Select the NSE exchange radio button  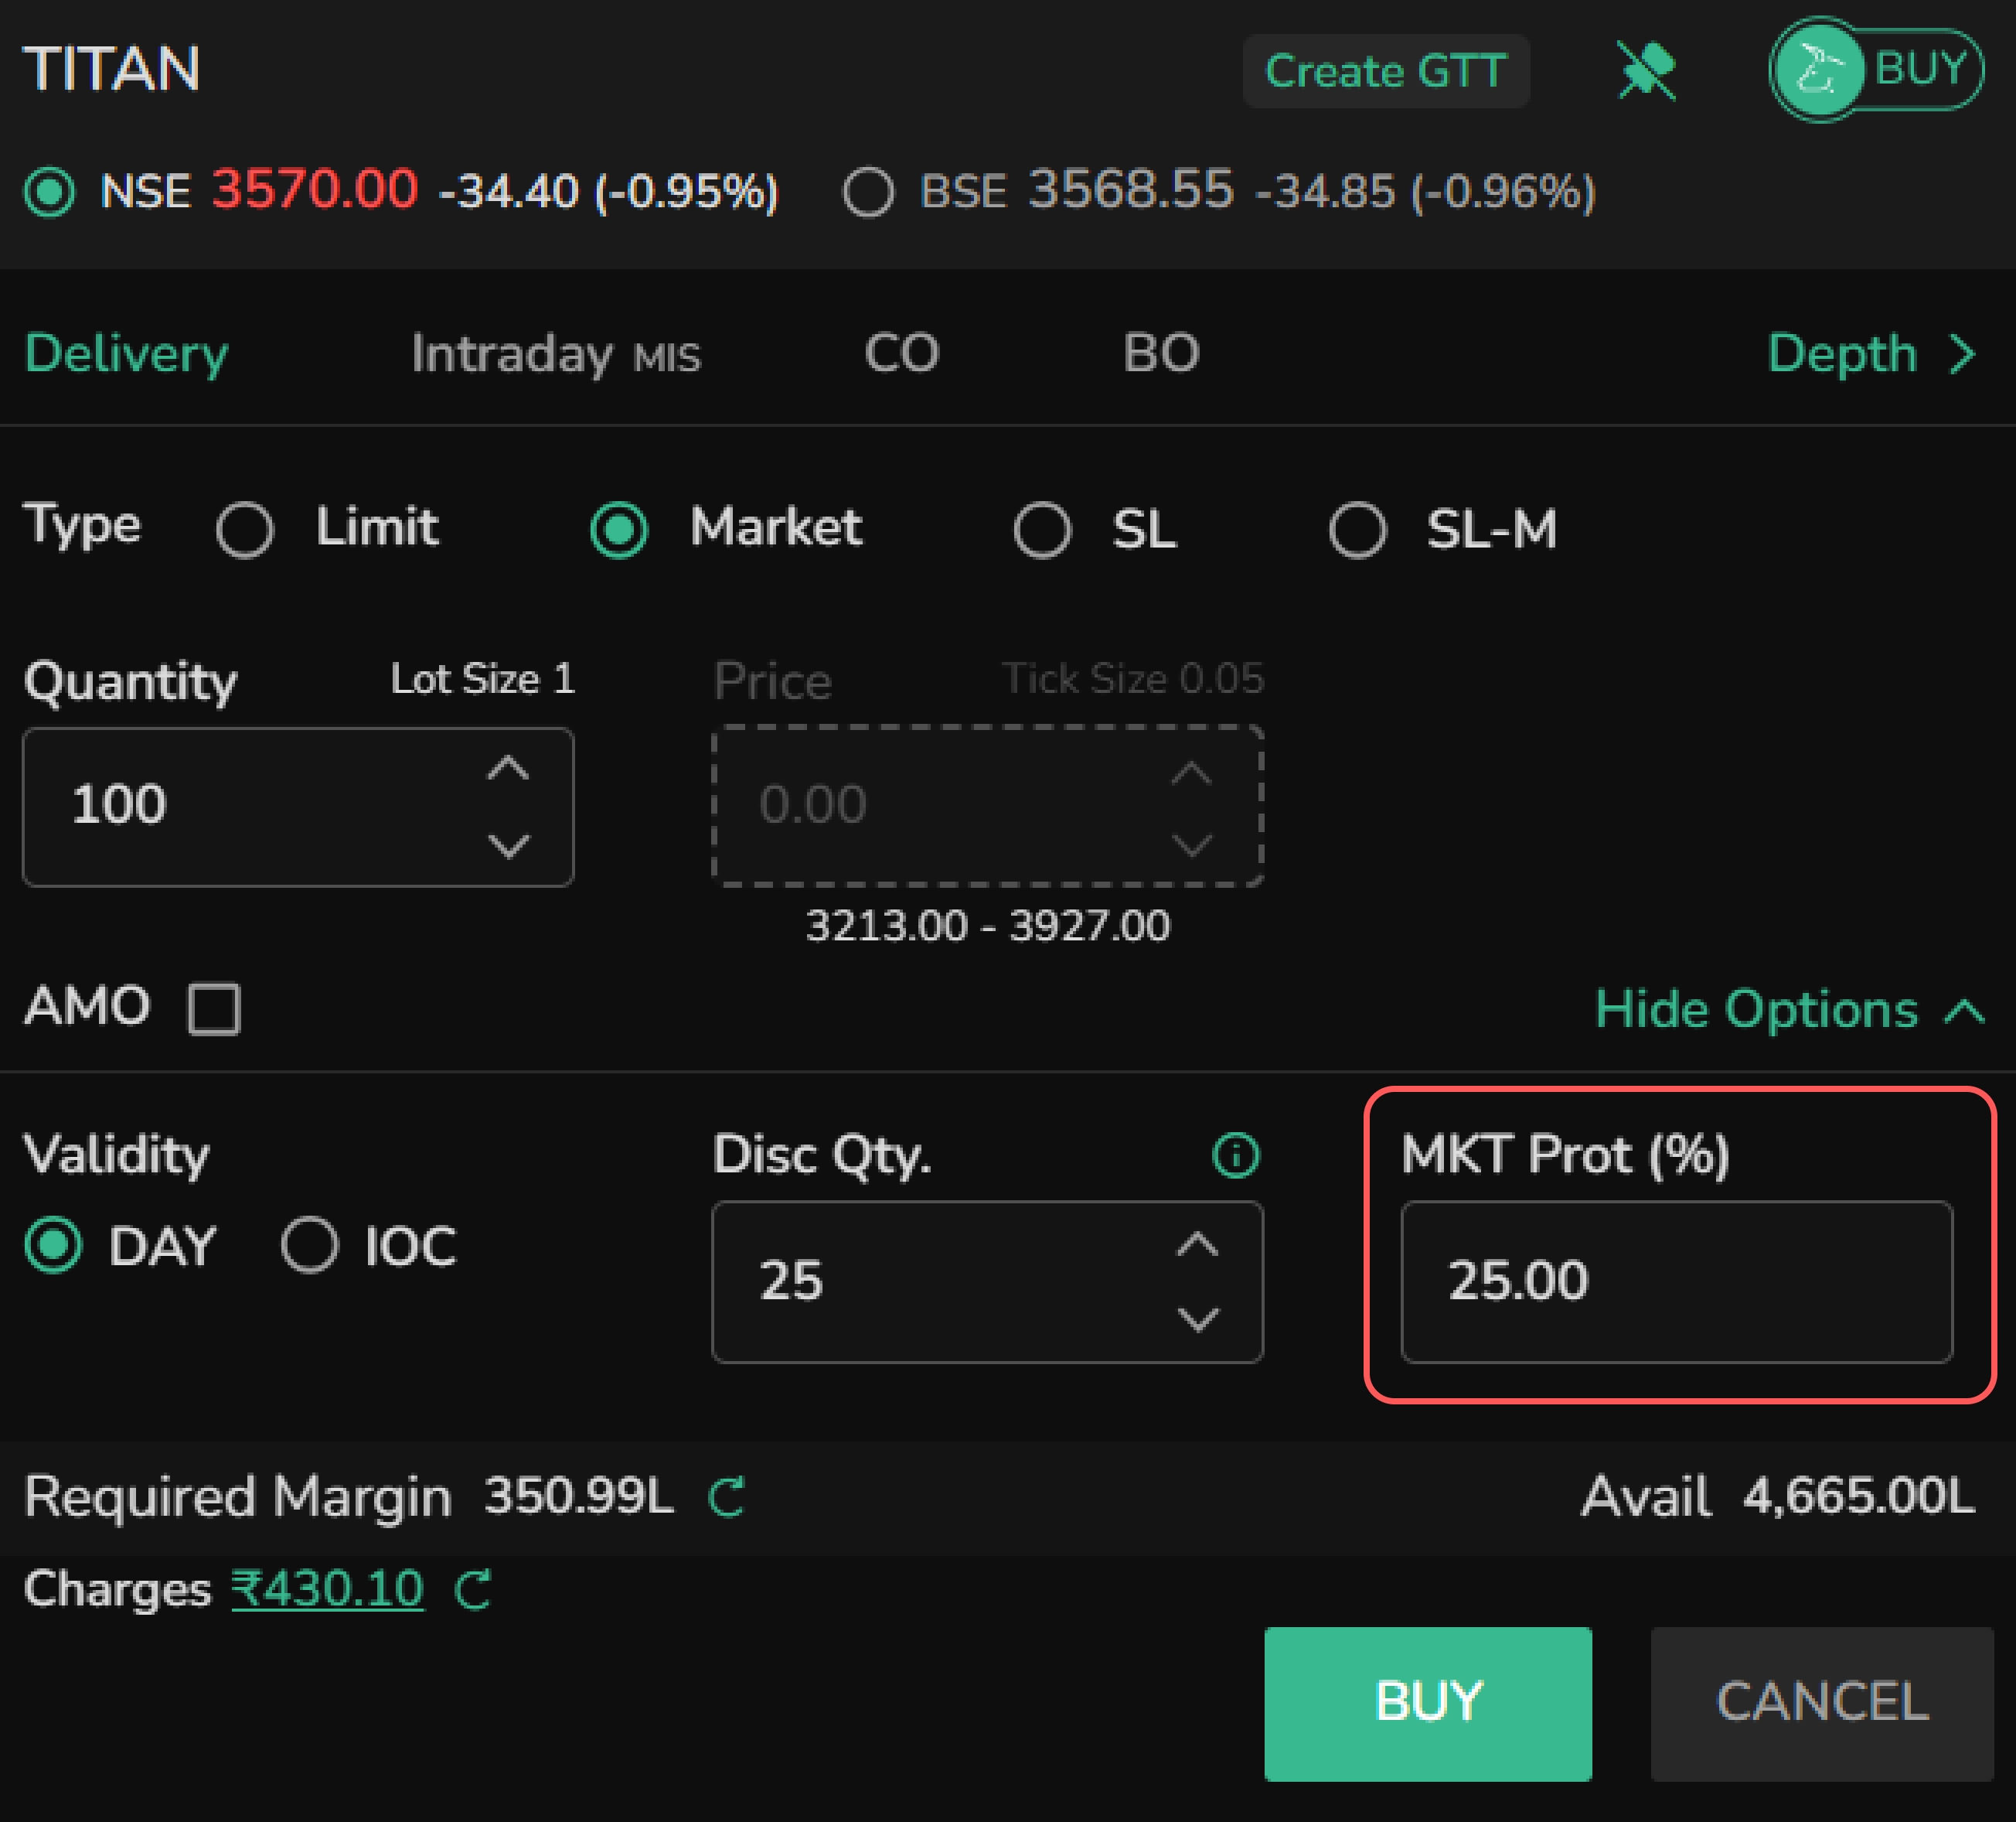pyautogui.click(x=50, y=191)
